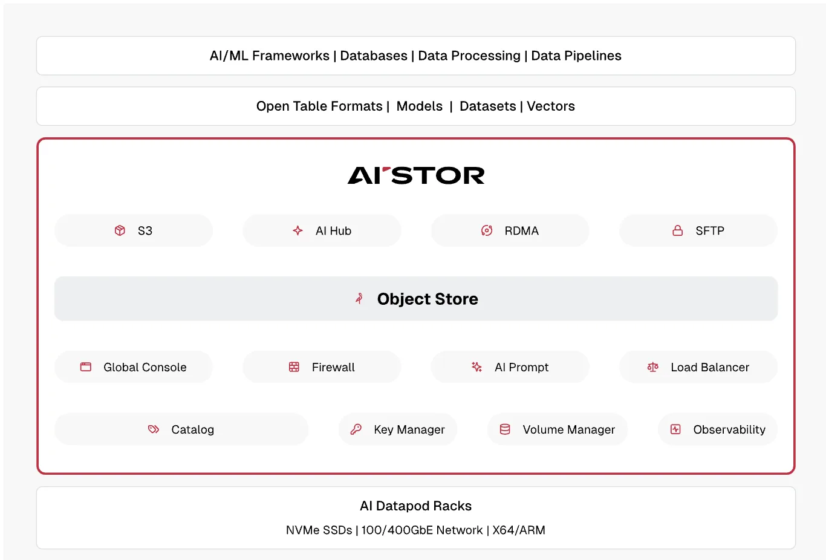Choose the SFTP label
The image size is (826, 560).
tap(710, 230)
